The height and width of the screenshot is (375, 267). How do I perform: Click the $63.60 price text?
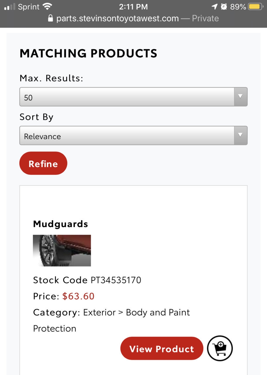click(x=78, y=296)
